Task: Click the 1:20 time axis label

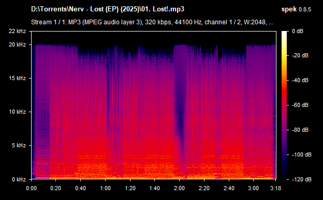Action: click(130, 188)
